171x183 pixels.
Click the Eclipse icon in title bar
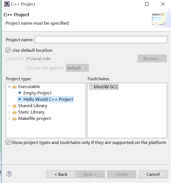tap(7, 4)
